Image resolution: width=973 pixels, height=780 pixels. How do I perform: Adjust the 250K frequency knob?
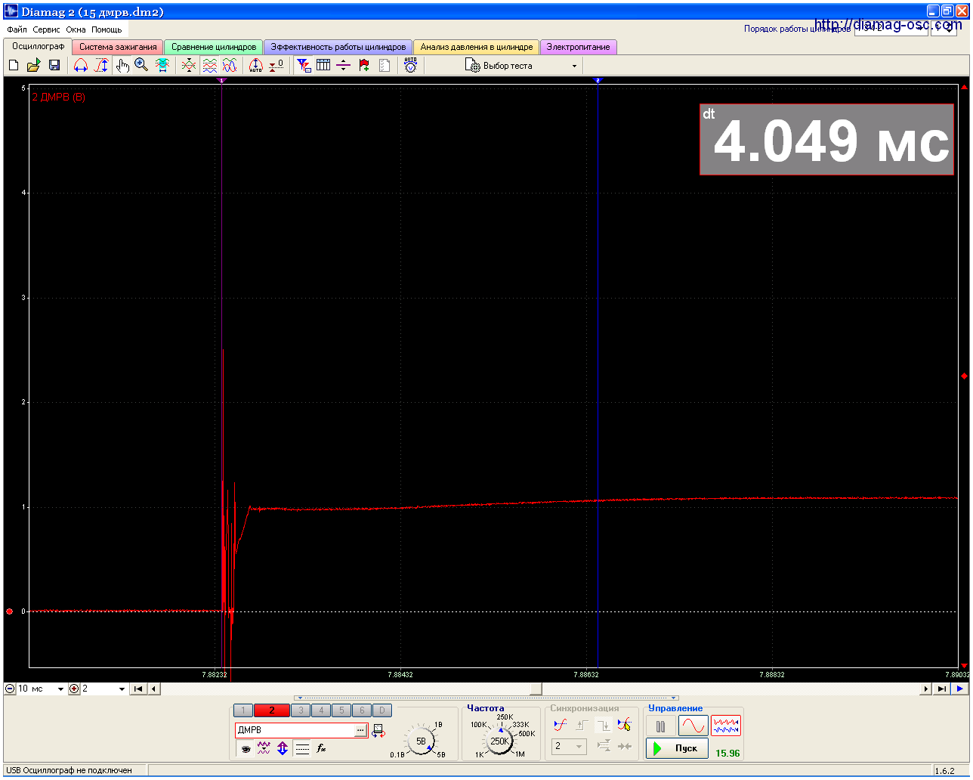point(499,741)
